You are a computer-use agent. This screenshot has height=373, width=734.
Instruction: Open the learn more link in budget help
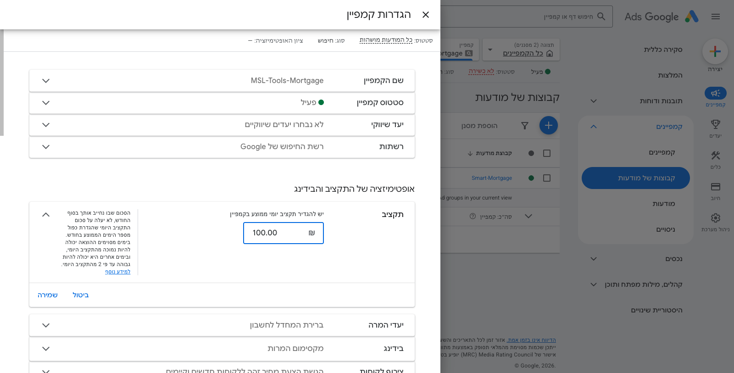(118, 272)
